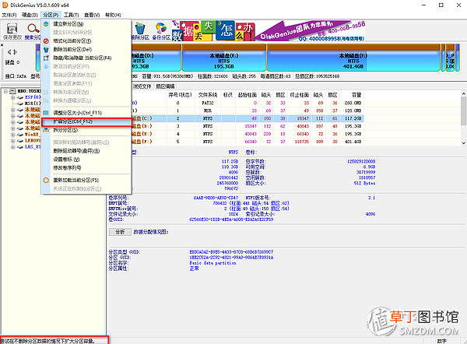Choose 删除驱动器号(盘符)(R) menu entry

(86, 151)
